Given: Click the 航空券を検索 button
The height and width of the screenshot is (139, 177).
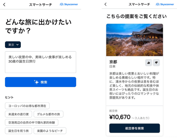Looking at the screenshot, I should point(134,128).
